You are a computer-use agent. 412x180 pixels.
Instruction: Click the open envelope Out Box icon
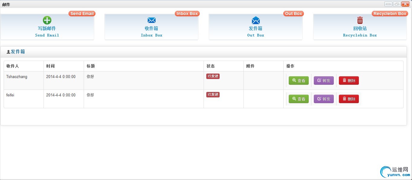click(x=256, y=20)
